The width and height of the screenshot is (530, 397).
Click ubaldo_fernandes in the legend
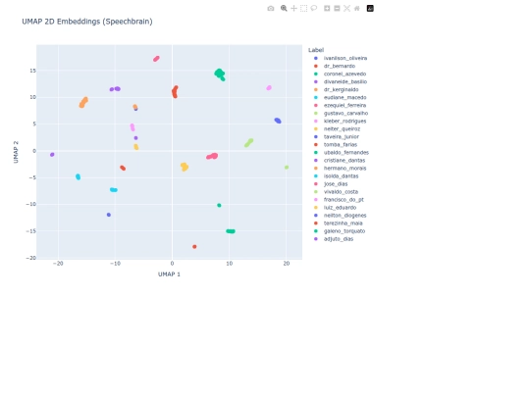click(x=341, y=152)
